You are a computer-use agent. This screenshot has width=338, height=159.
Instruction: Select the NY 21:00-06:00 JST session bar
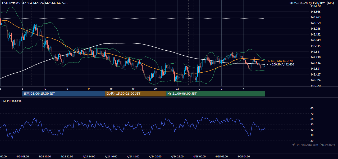click(x=216, y=94)
